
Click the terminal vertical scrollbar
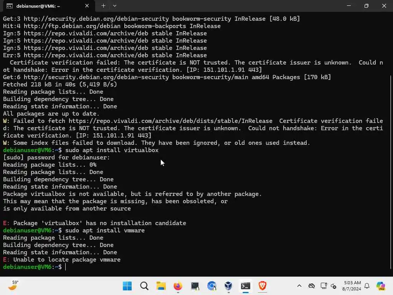click(x=391, y=172)
